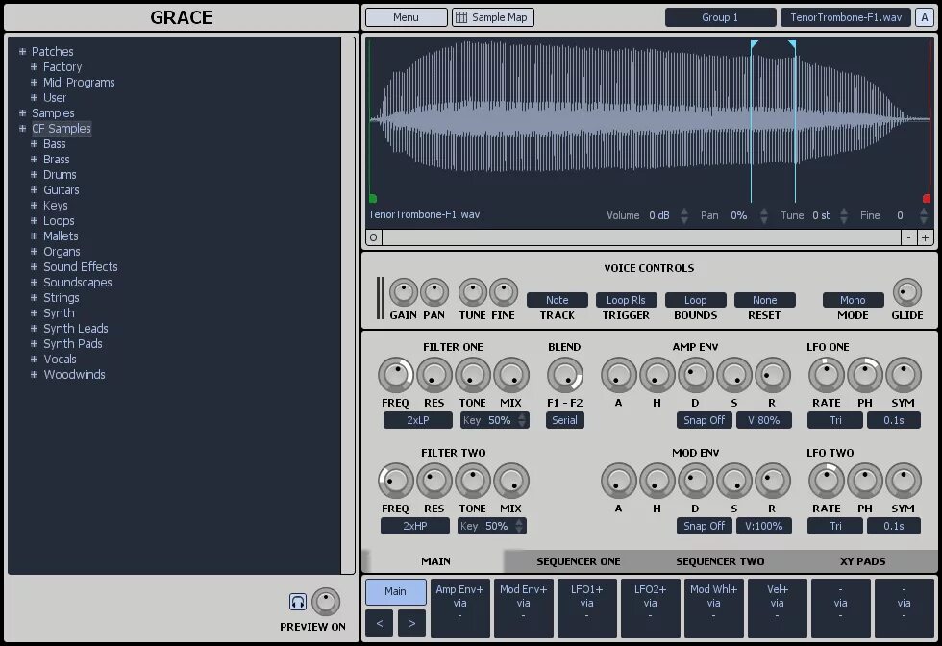Click the waveform zoom-out minus button
Viewport: 942px width, 646px height.
909,237
